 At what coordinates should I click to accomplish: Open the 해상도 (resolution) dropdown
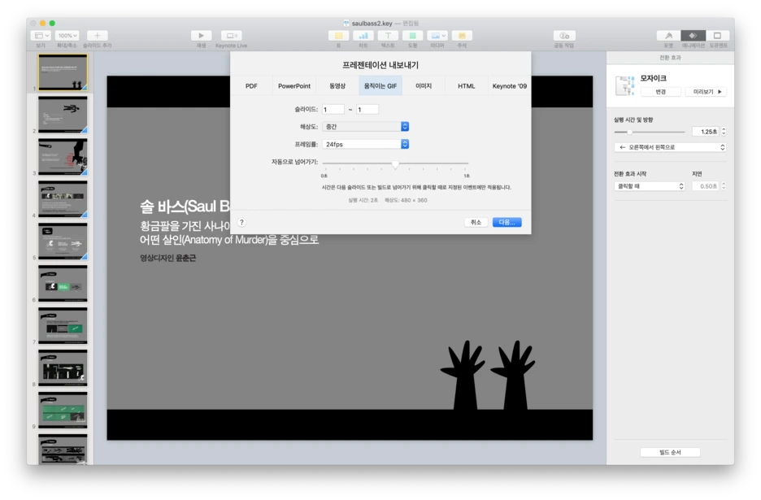point(365,127)
